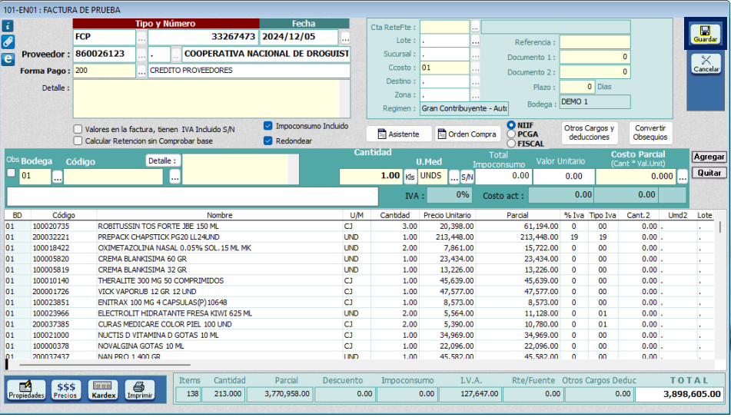Uncheck Impoconsumo Incluido checkbox
Screen dimensions: 731x417
[x=267, y=126]
